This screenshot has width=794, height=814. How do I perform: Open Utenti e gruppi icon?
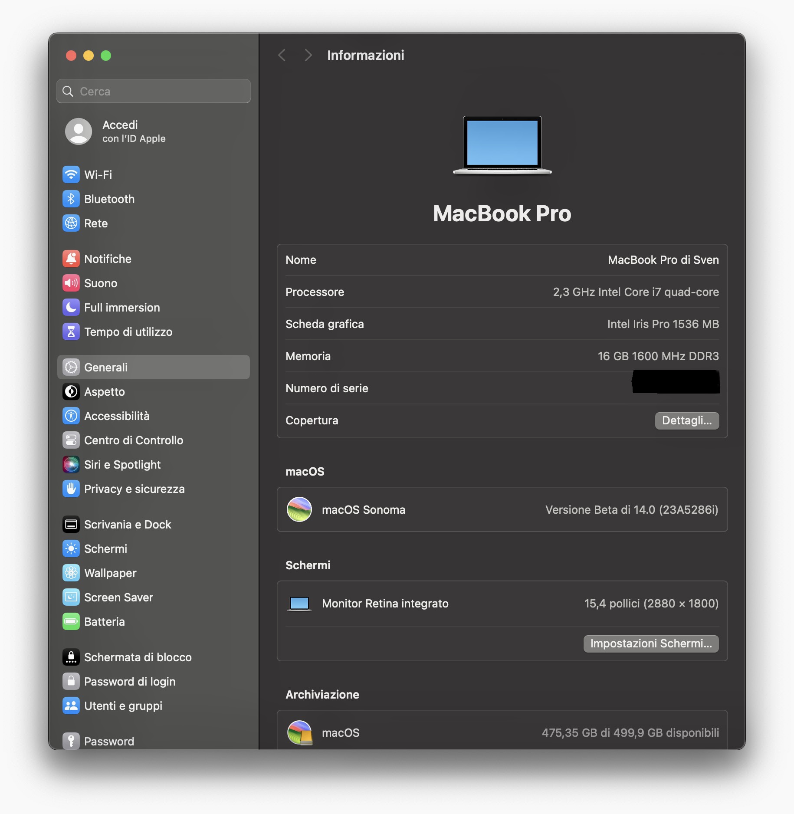click(x=71, y=706)
